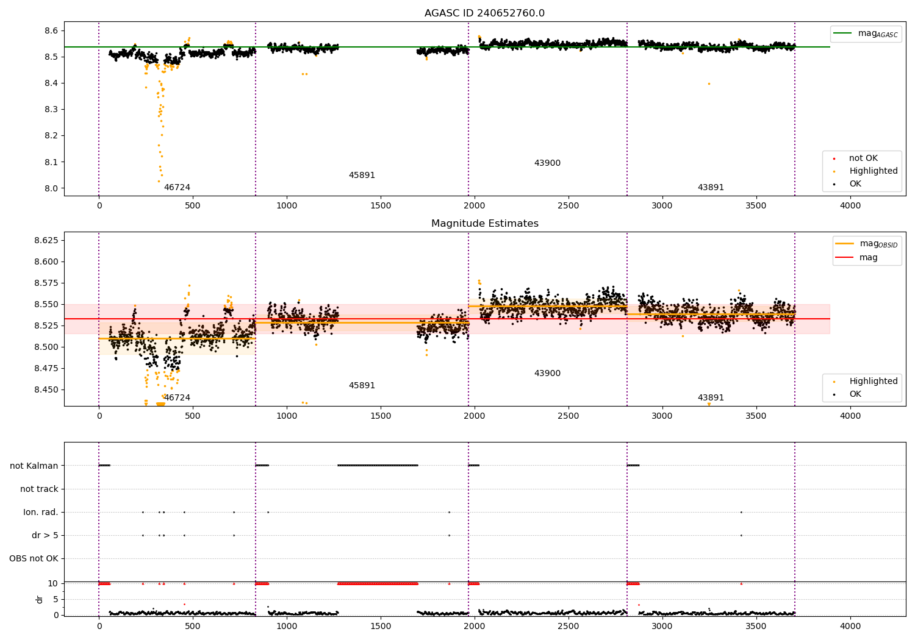Click the y-axis tick label "8.450"

click(x=46, y=389)
